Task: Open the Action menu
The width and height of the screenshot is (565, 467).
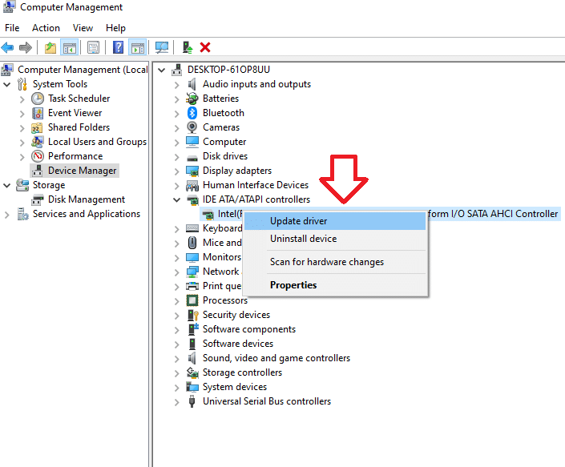Action: click(x=46, y=28)
